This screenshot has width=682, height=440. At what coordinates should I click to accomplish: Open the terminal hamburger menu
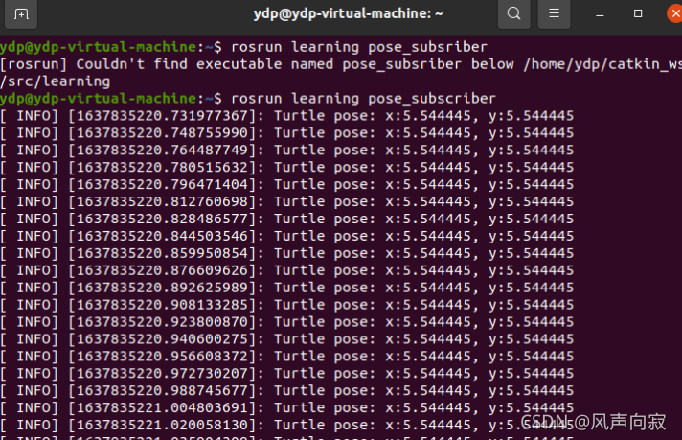pyautogui.click(x=554, y=14)
